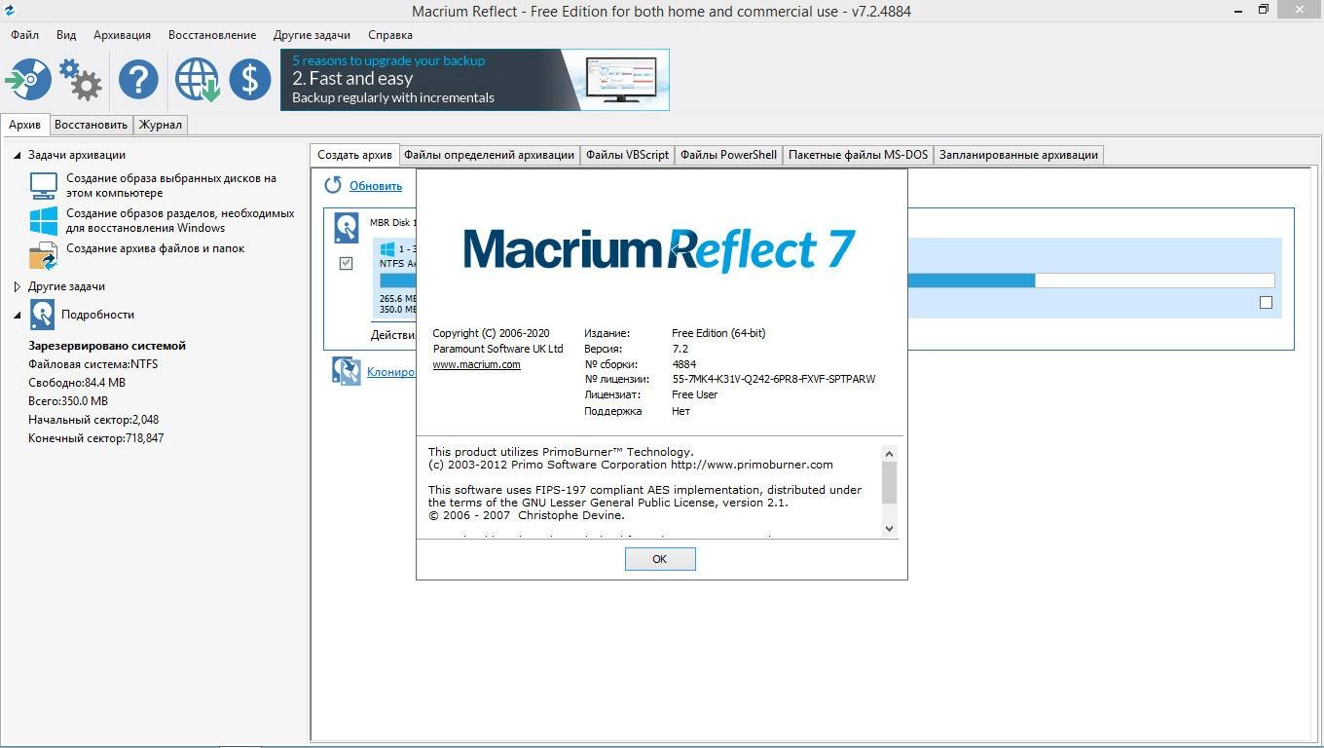
Task: Click the monitor icon for disk imaging
Action: pyautogui.click(x=44, y=185)
